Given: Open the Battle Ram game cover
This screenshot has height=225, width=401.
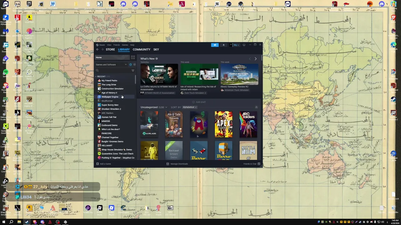Looking at the screenshot, I should (x=248, y=150).
